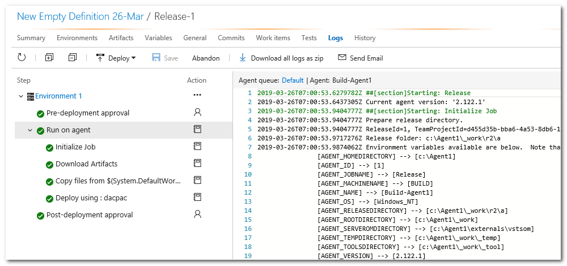
Task: Click log line Prepare release directory
Action: 360,120
